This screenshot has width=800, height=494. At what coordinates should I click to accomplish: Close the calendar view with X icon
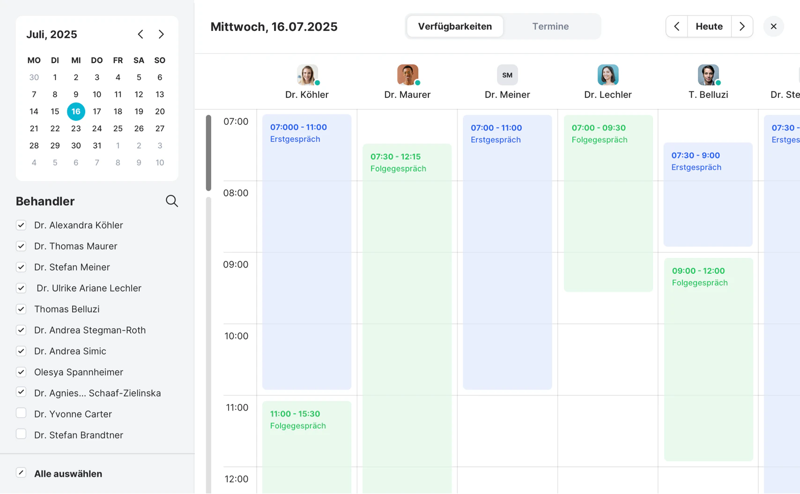[x=773, y=26]
